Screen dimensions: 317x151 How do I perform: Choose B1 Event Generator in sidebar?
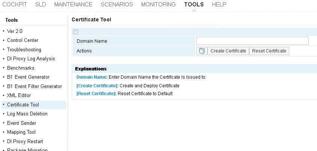(x=28, y=77)
